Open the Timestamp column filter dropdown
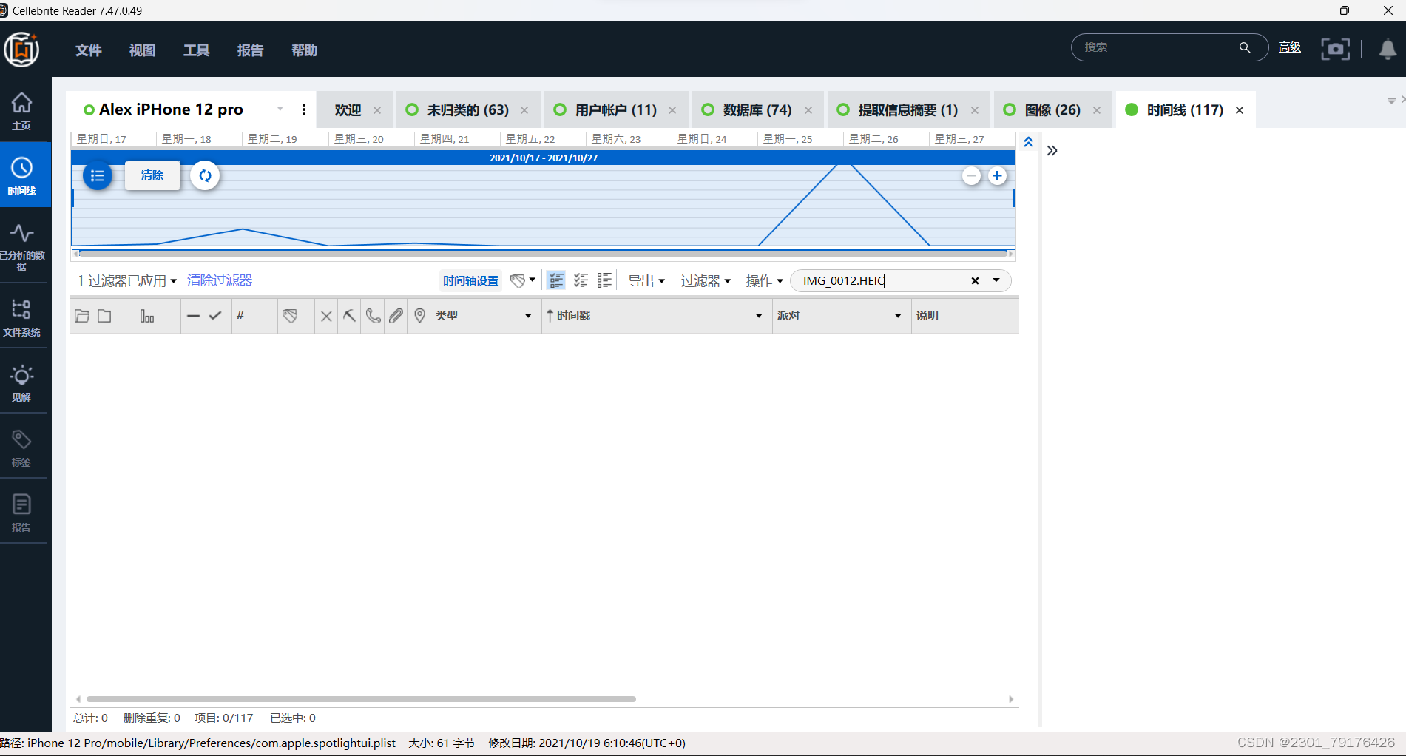The width and height of the screenshot is (1406, 756). pos(759,316)
